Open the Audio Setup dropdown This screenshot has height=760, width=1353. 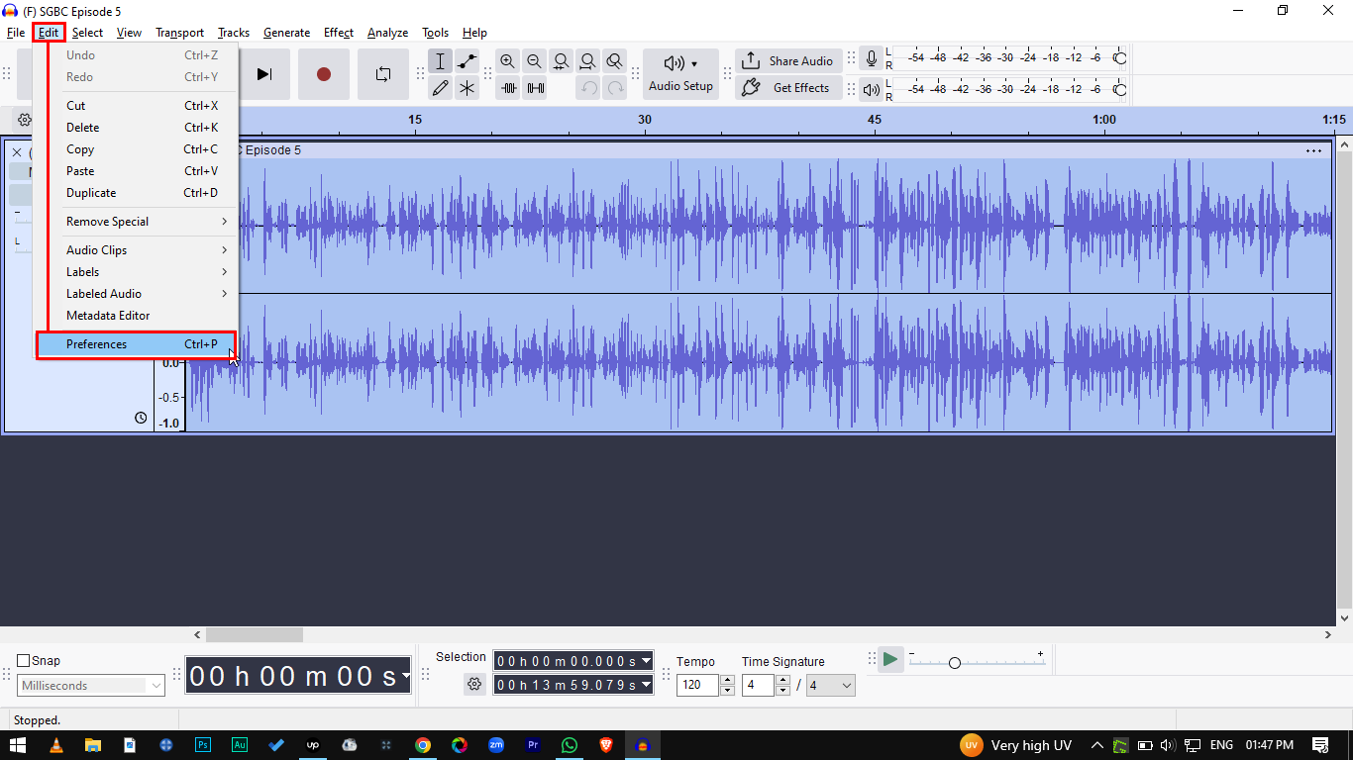click(680, 74)
